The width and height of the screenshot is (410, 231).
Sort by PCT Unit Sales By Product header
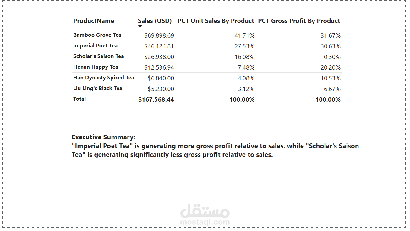[216, 21]
